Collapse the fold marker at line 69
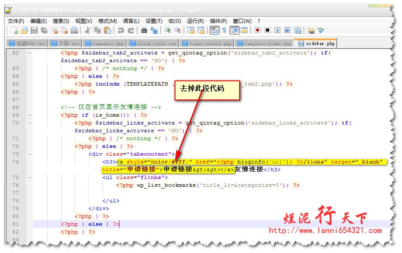Viewport: 402px width, 253px height. tap(29, 115)
